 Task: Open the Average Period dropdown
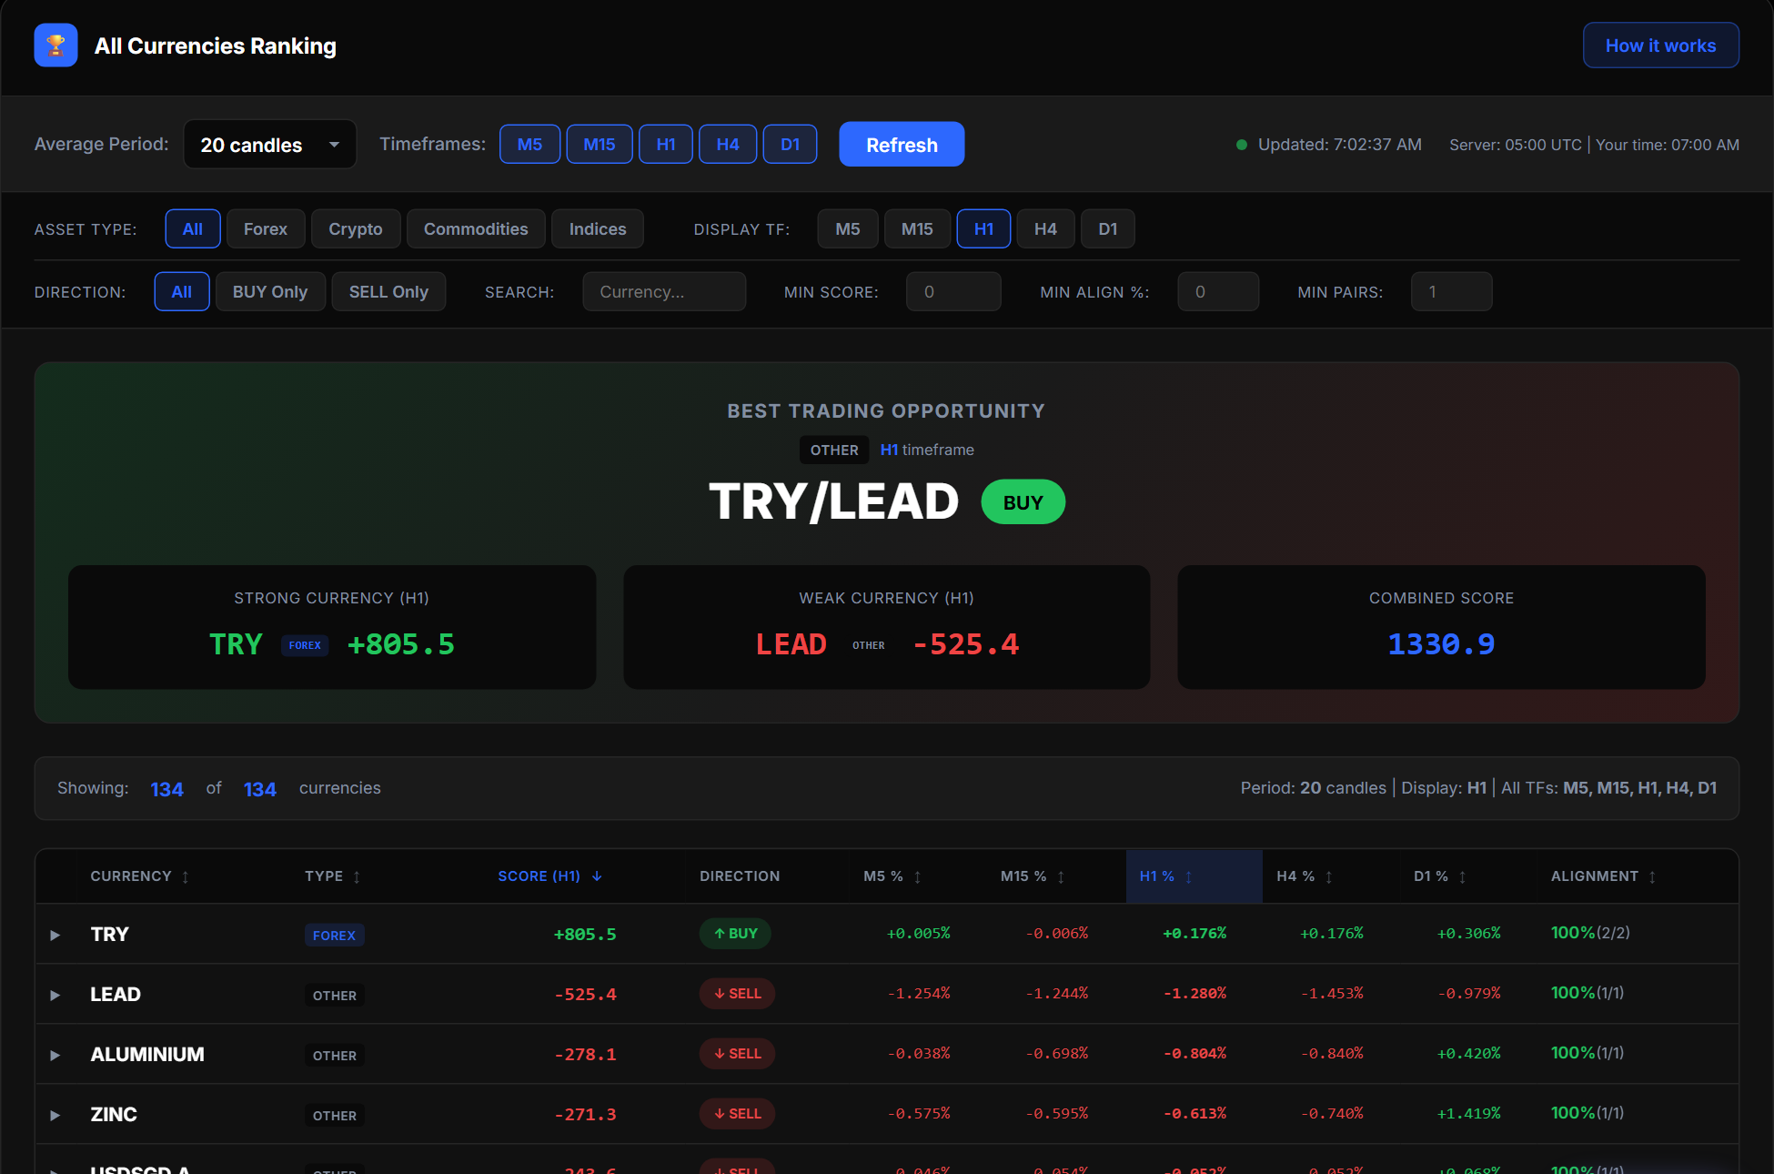pos(270,144)
